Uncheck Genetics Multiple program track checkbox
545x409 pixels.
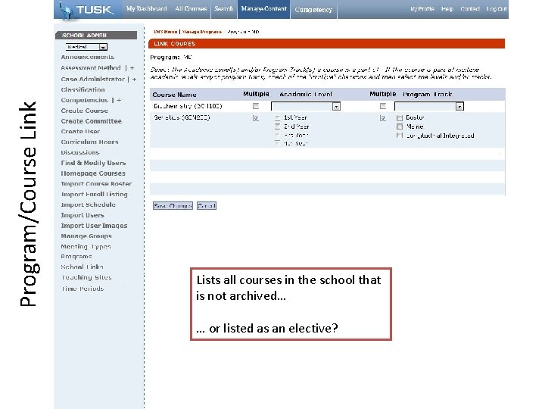(x=383, y=118)
